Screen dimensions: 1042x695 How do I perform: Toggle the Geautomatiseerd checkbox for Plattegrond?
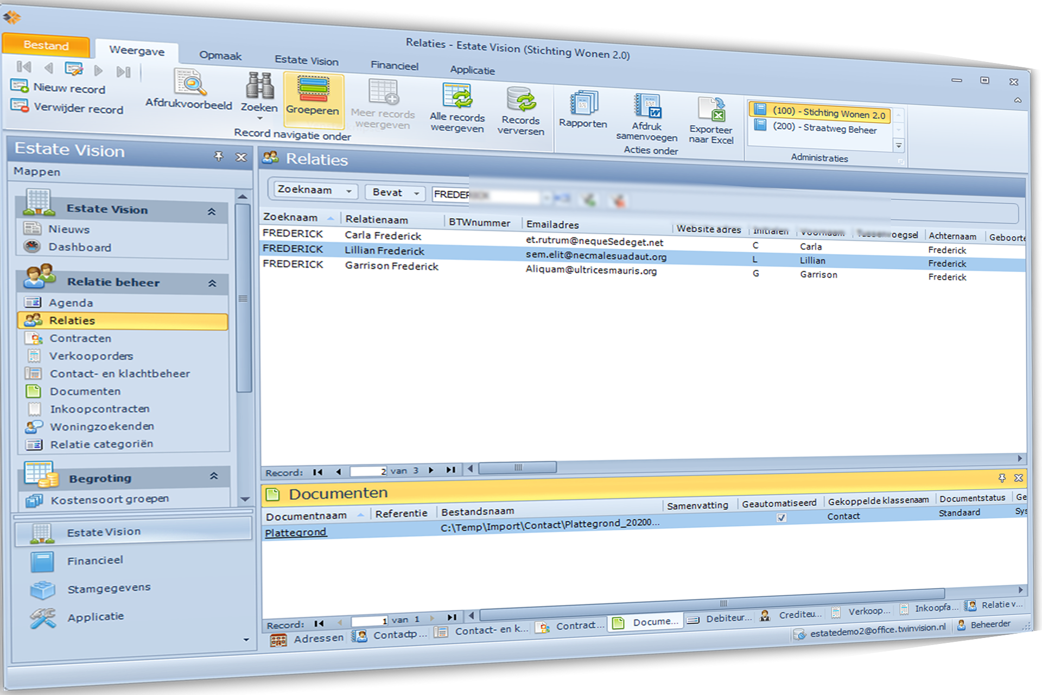pos(781,517)
